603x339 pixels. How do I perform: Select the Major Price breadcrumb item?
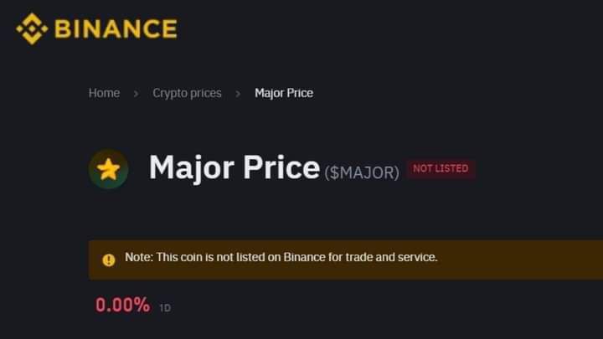point(284,94)
